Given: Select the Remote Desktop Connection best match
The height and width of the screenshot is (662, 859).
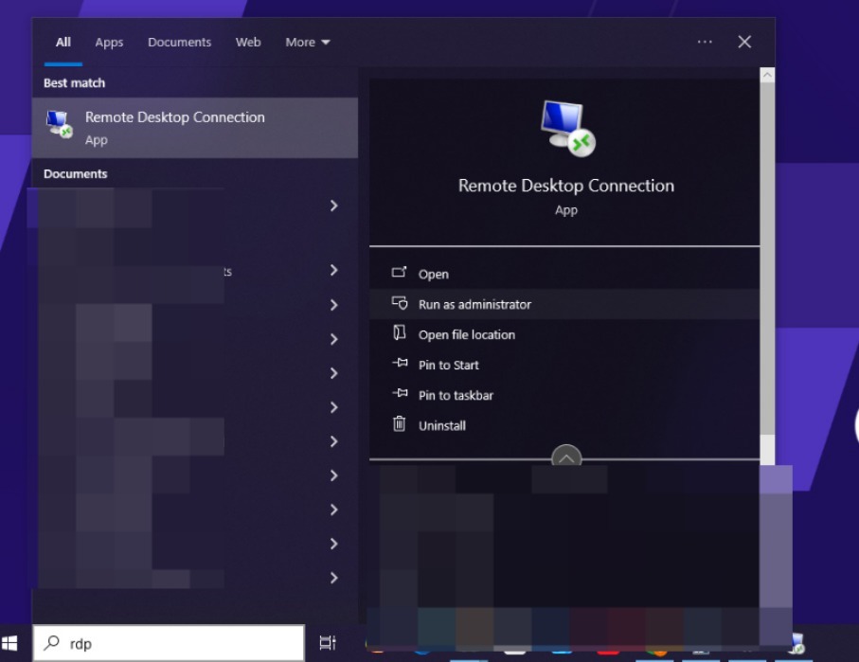Looking at the screenshot, I should click(195, 127).
